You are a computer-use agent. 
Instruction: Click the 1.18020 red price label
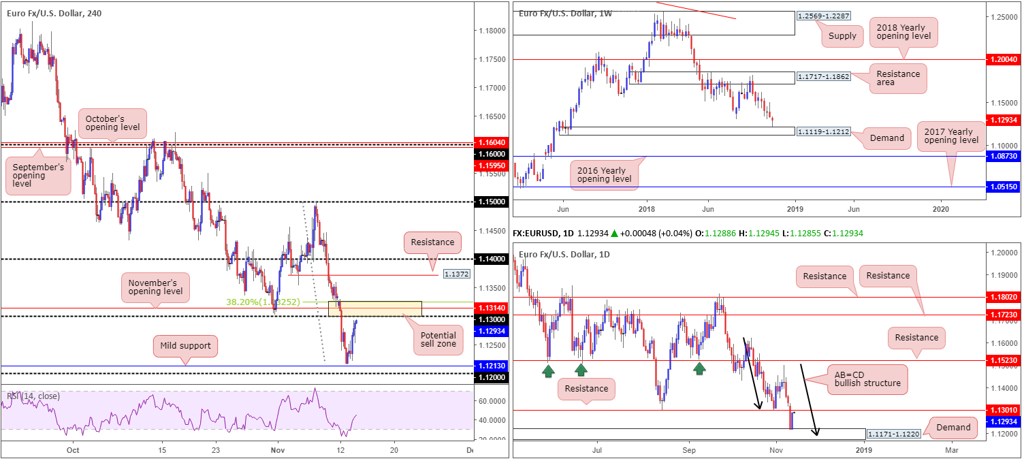click(1004, 297)
